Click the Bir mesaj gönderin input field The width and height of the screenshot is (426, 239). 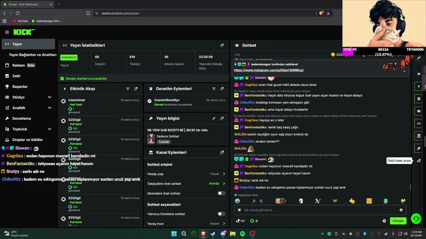click(x=319, y=210)
